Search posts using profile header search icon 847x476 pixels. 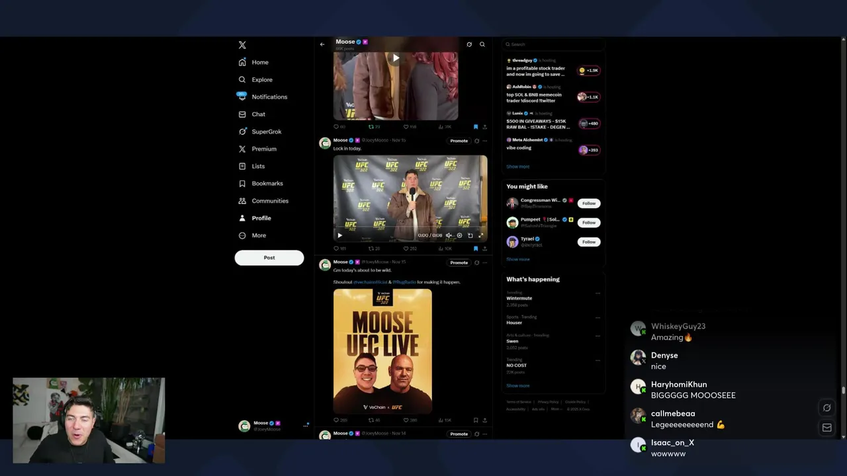[x=482, y=44]
